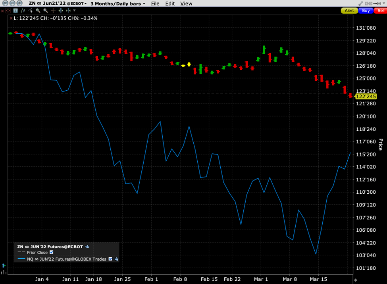Click the pushpin icon in title bar
This screenshot has height=284, width=387.
point(377,4)
